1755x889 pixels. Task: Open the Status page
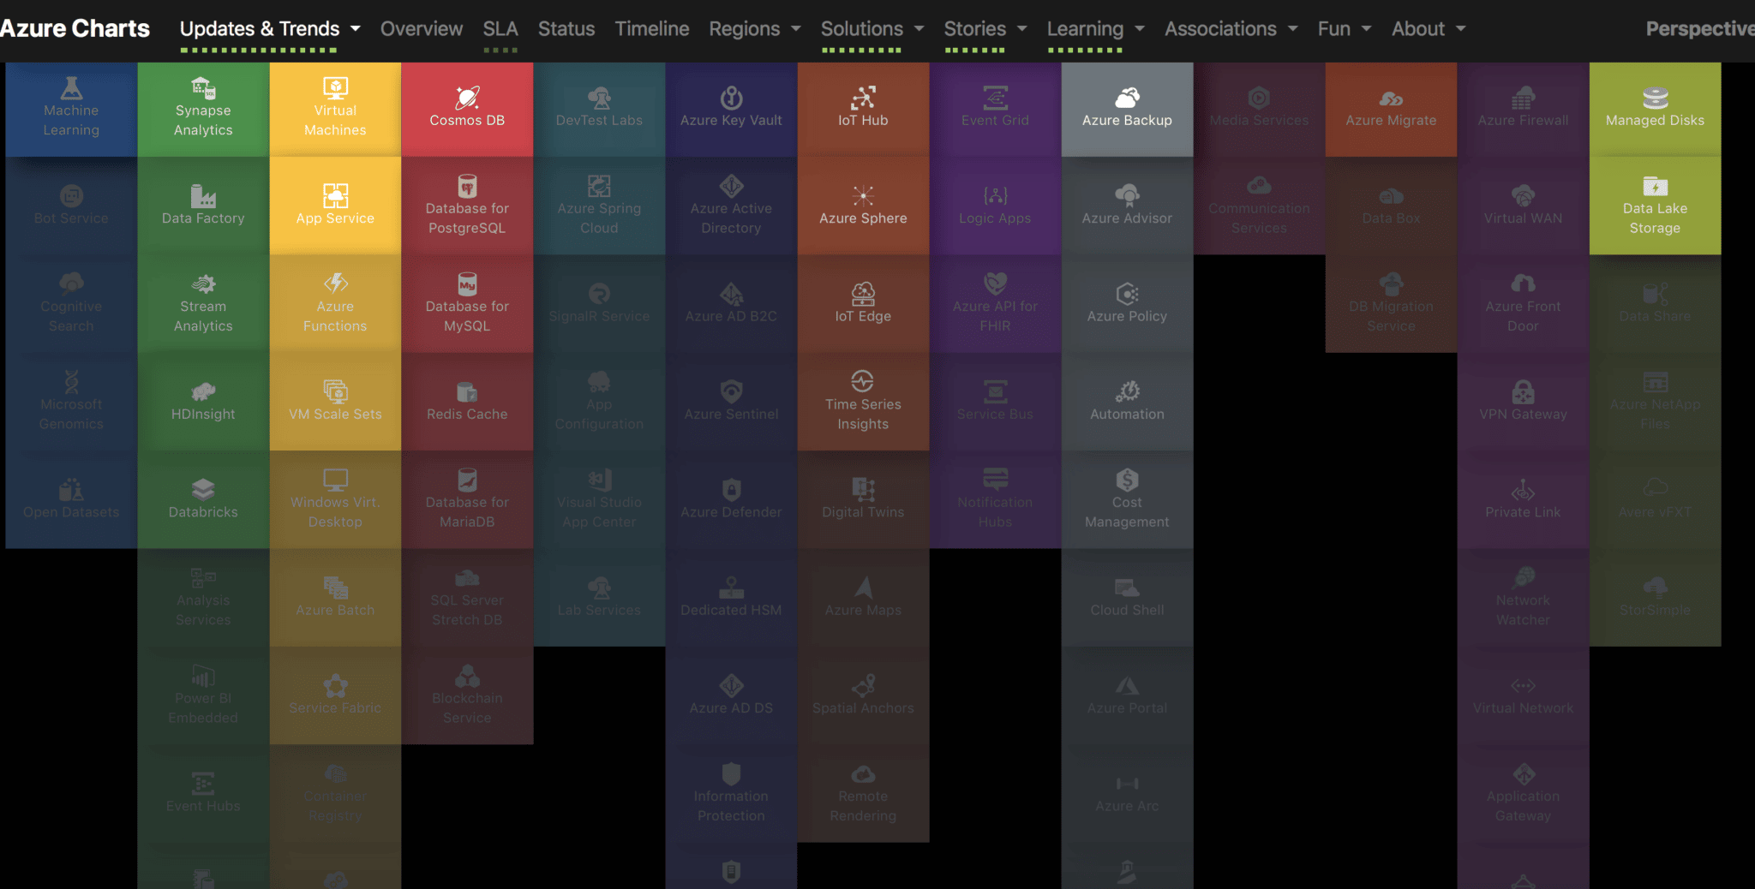[x=566, y=29]
